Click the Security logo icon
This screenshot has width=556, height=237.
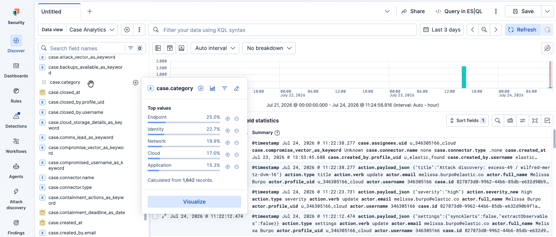pos(16,12)
